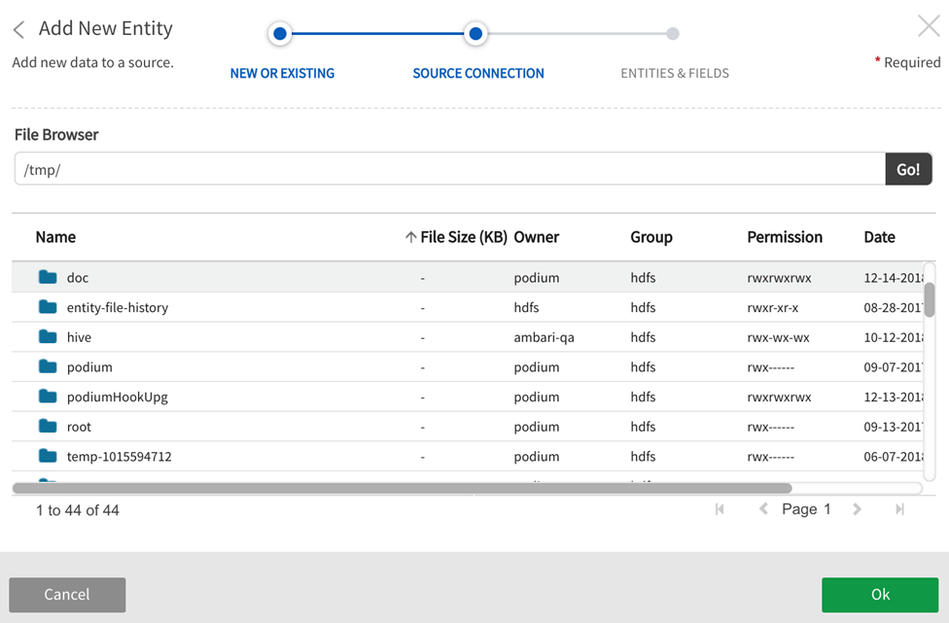Click the Page 1 indicator

click(806, 509)
